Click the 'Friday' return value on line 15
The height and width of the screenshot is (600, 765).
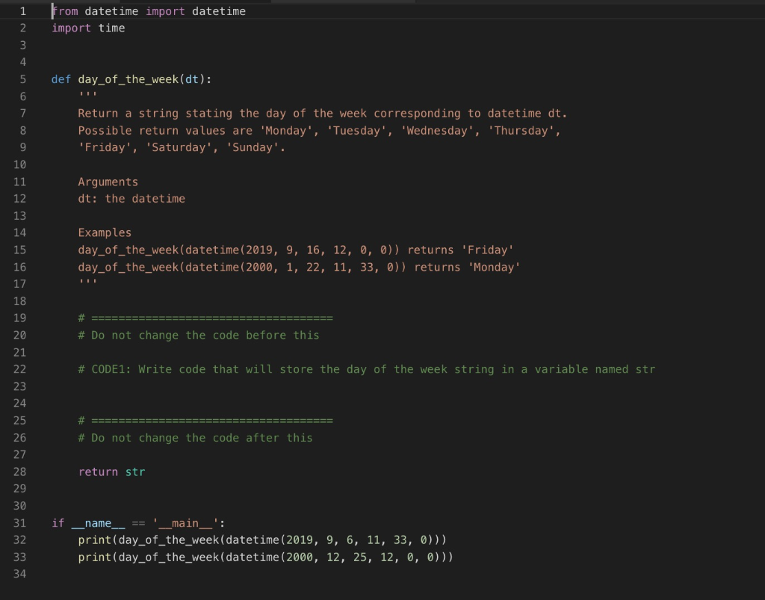point(488,250)
